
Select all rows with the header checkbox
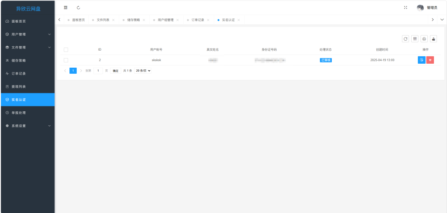pos(66,50)
